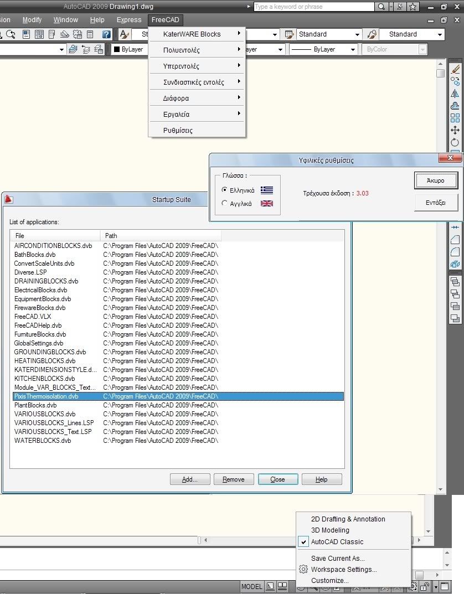Select HEATINGBLOCKS.dvb in the applications list
This screenshot has width=464, height=594.
[45, 361]
